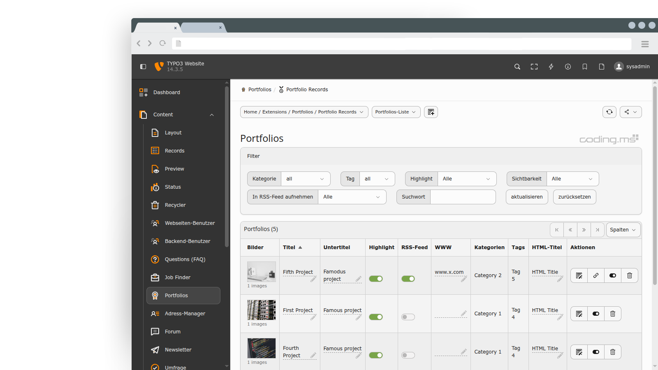Open the sysadmin user menu

(x=632, y=67)
